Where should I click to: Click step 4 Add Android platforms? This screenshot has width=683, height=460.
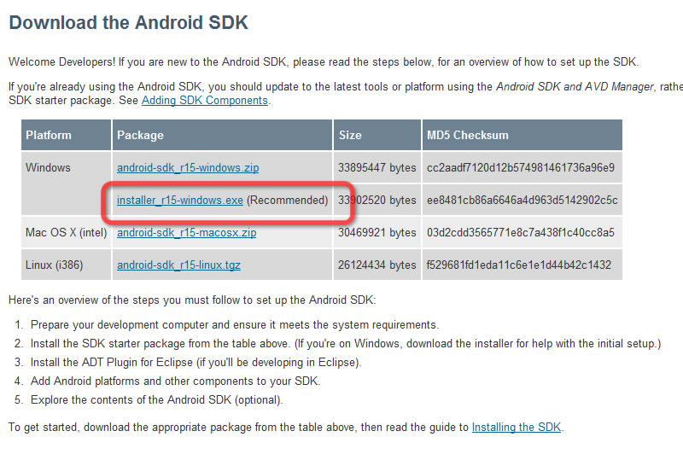(x=176, y=381)
